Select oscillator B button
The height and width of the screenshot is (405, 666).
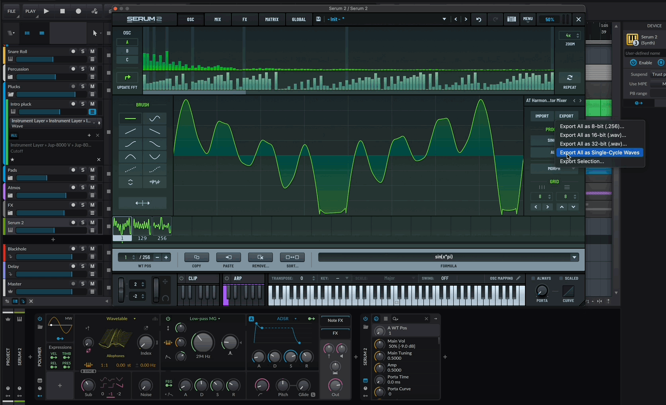coord(127,51)
